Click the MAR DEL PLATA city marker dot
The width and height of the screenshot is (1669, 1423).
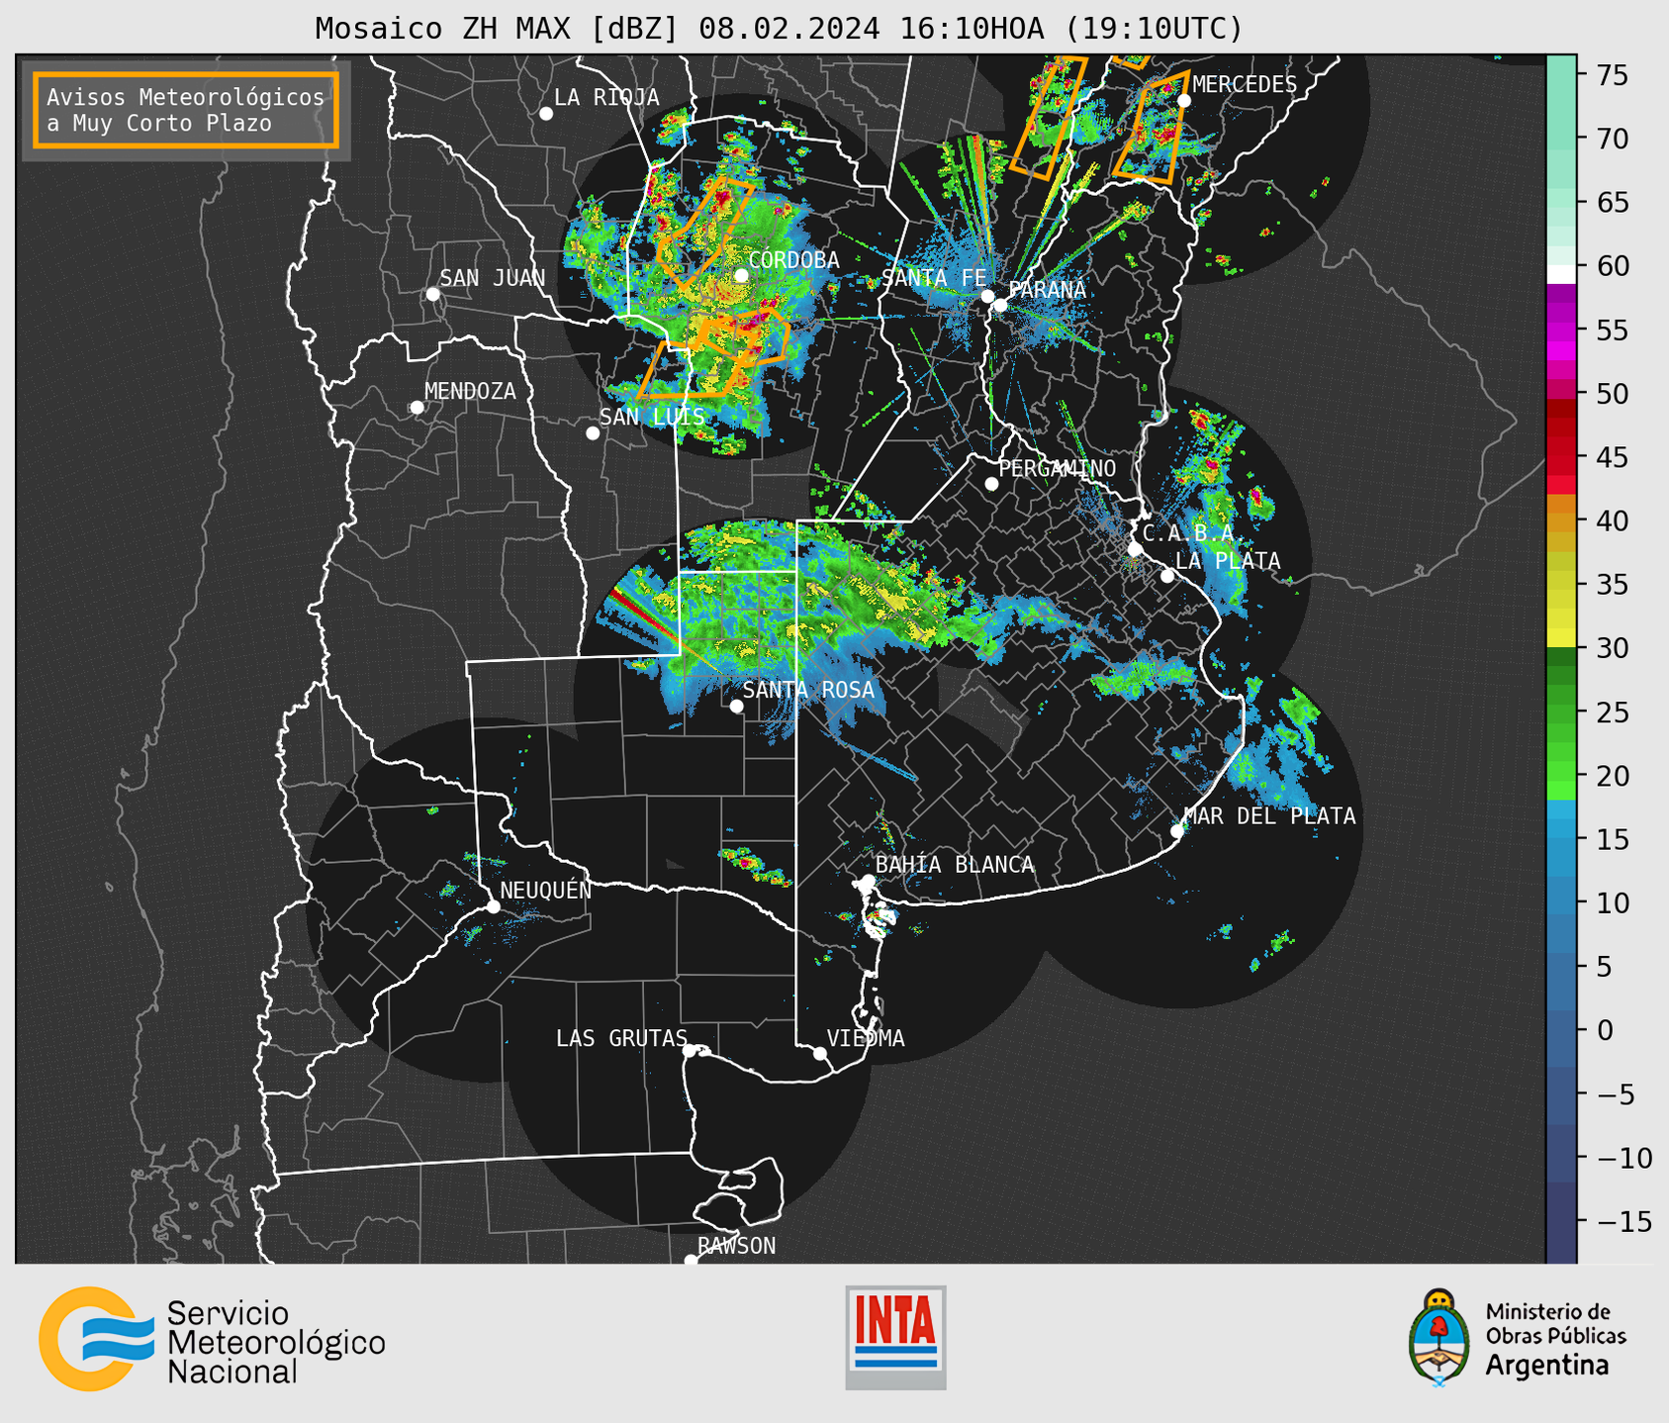1177,831
